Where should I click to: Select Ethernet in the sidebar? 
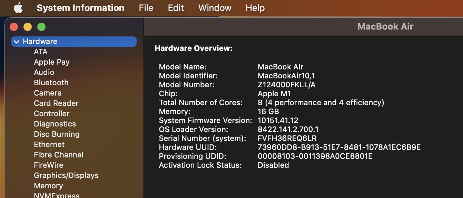(x=49, y=144)
